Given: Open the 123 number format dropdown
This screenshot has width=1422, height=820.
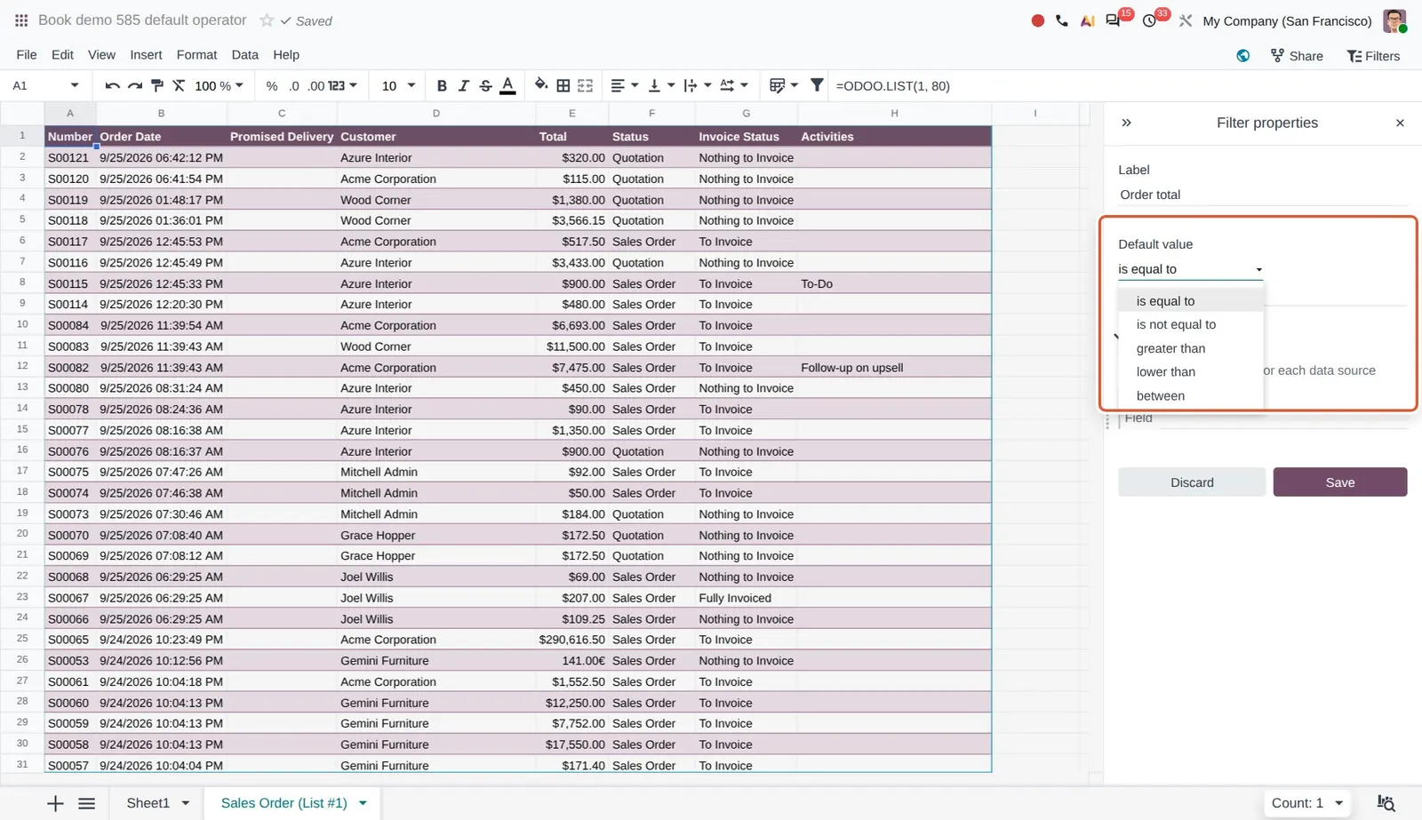Looking at the screenshot, I should (x=343, y=86).
